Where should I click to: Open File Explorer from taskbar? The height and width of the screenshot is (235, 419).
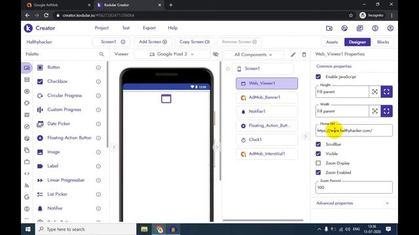[144, 229]
